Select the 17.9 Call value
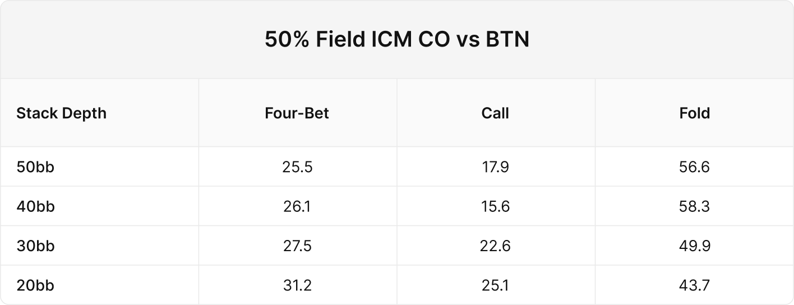 [x=495, y=167]
